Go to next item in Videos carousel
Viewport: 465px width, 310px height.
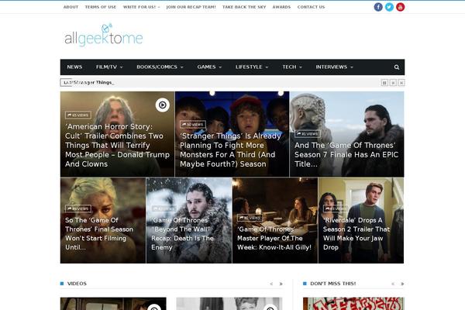pyautogui.click(x=281, y=284)
